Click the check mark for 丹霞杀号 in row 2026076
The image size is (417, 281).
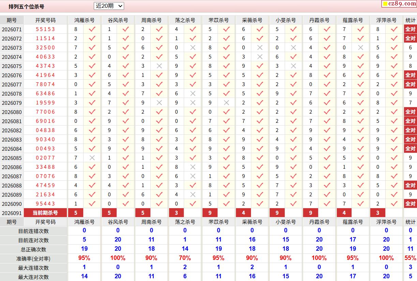point(327,75)
